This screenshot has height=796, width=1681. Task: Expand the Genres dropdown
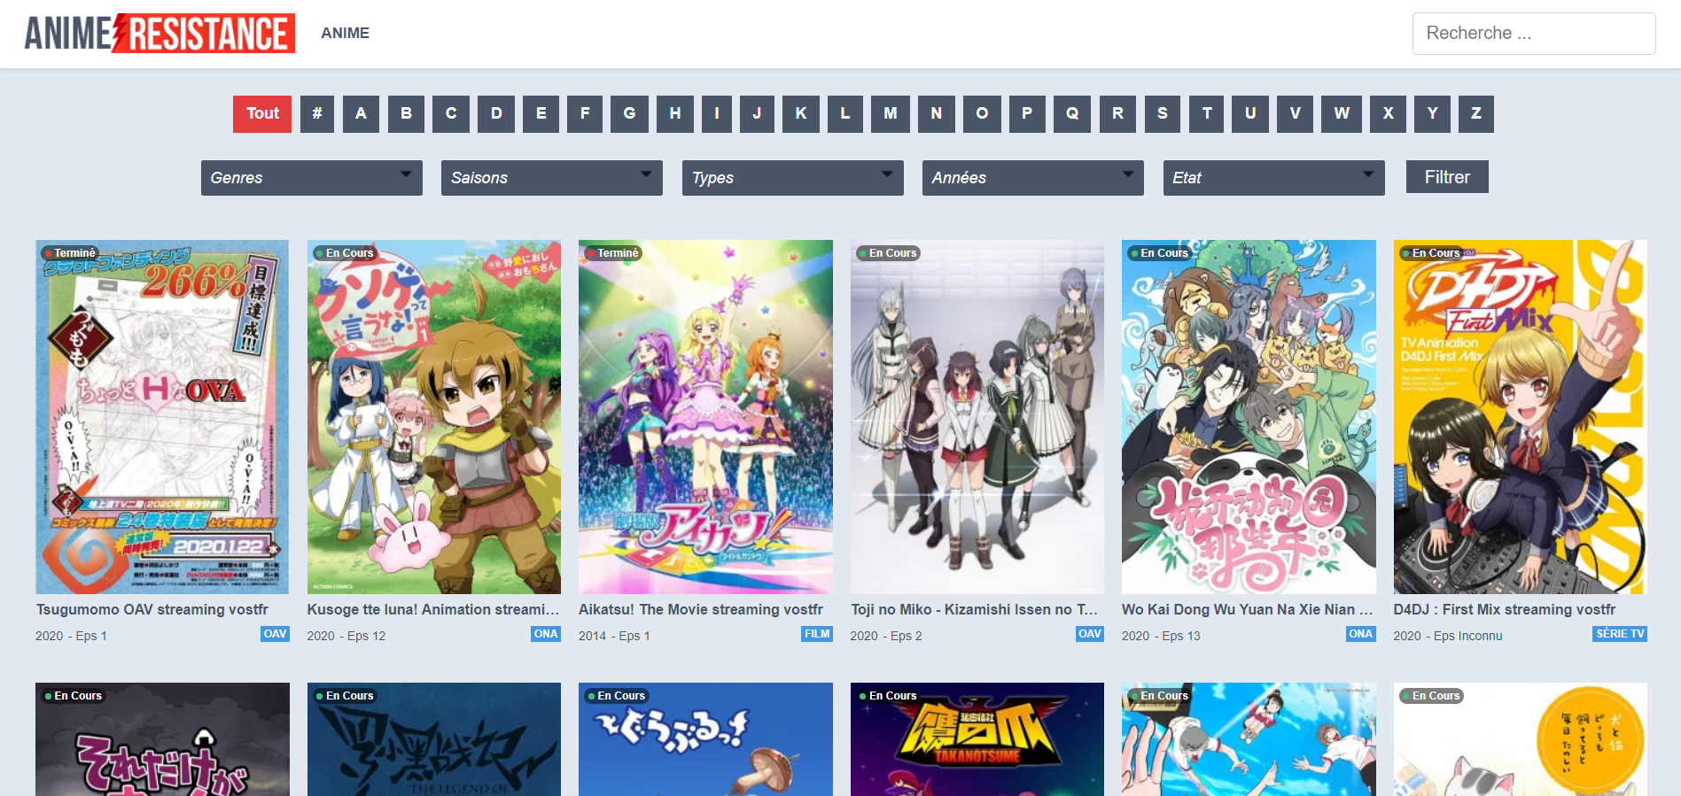pos(312,178)
